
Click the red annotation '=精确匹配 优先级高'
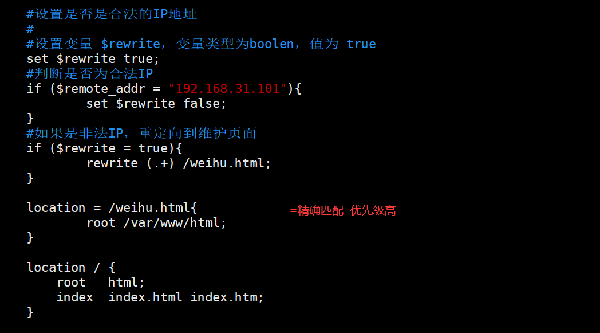coord(342,211)
